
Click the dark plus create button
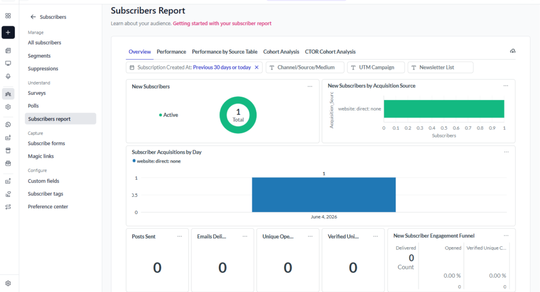coord(8,32)
